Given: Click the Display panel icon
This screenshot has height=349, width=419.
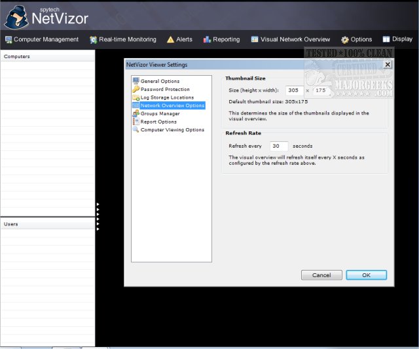Looking at the screenshot, I should click(386, 39).
